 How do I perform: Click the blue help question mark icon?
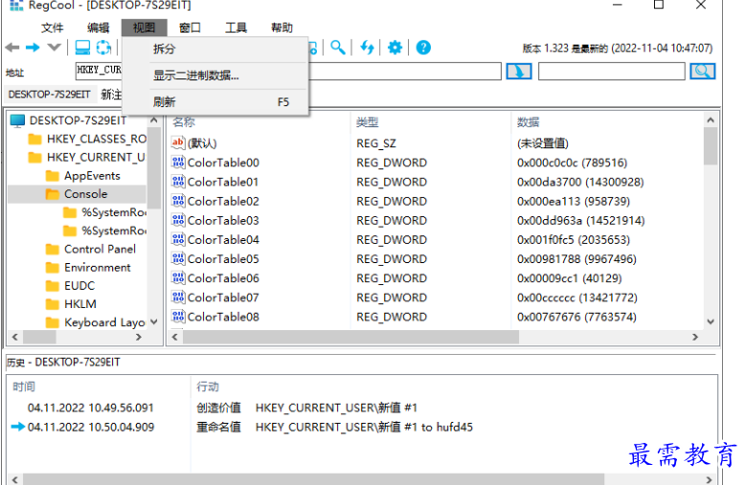tap(422, 48)
